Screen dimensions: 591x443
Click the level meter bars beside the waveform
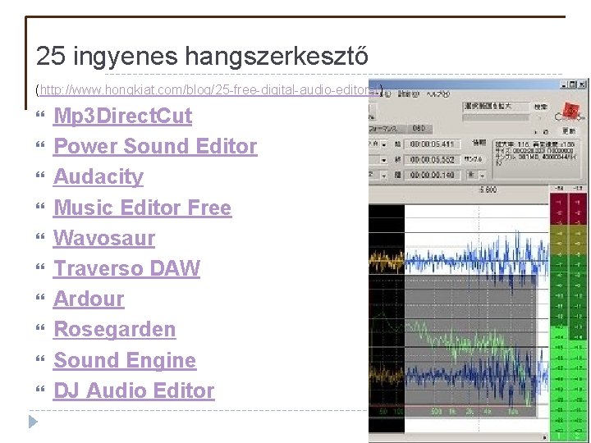tap(568, 317)
